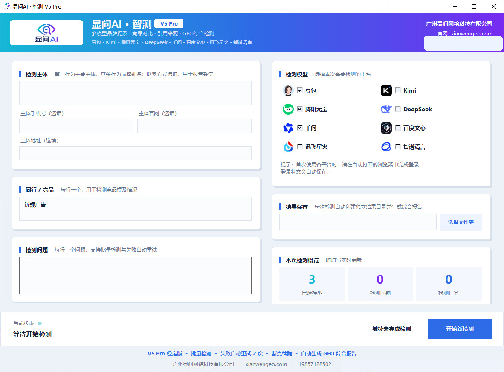Click the footer phone number 19857128502
Viewport: 504px width, 372px height.
click(x=315, y=364)
